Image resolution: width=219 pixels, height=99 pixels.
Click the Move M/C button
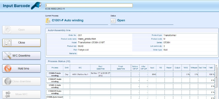click(x=22, y=94)
